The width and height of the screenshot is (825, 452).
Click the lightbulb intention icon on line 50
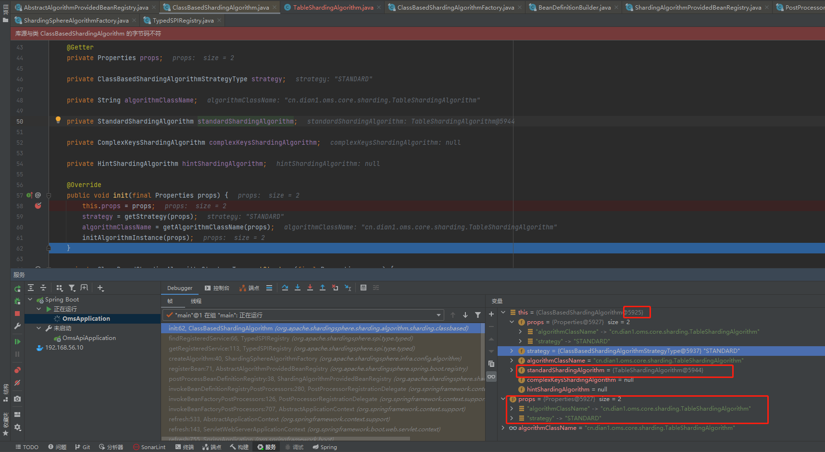58,120
